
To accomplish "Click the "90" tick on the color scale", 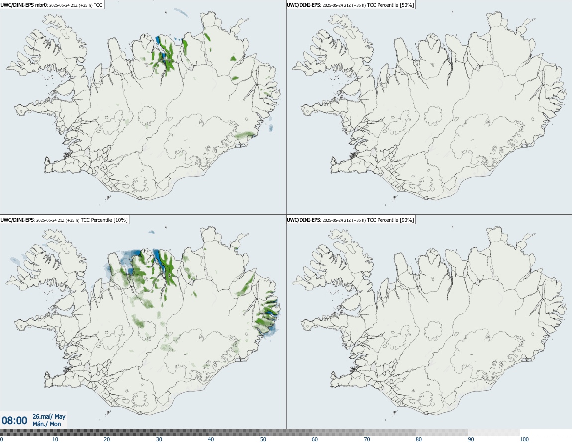I will pos(471,439).
